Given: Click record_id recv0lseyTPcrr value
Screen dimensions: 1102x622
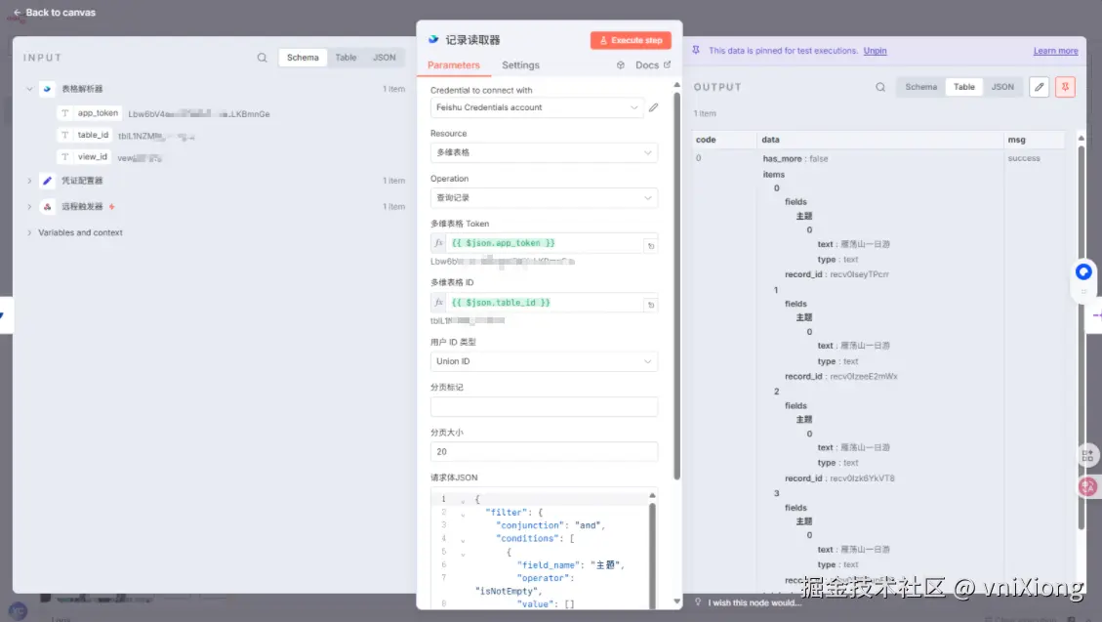Looking at the screenshot, I should point(859,274).
